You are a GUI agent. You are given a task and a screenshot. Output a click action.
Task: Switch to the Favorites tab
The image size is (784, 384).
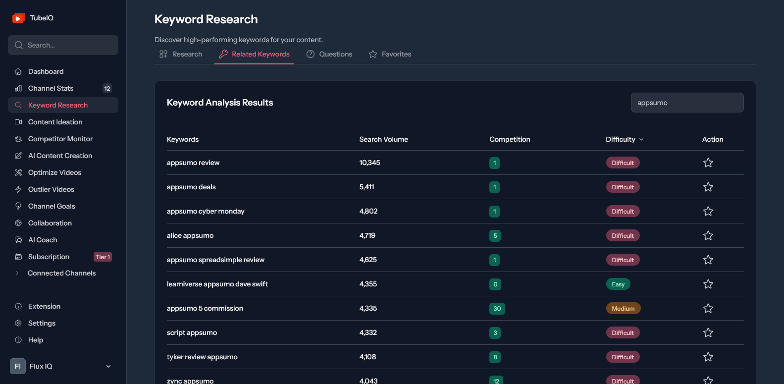(390, 54)
